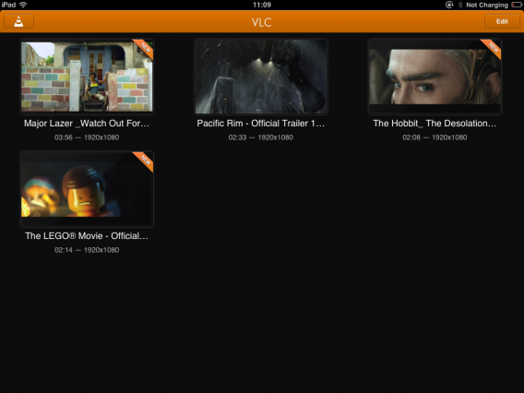Select the title 'Pacific Rim - Official Trailer 1…'
Screen dimensions: 524x393
tap(261, 124)
